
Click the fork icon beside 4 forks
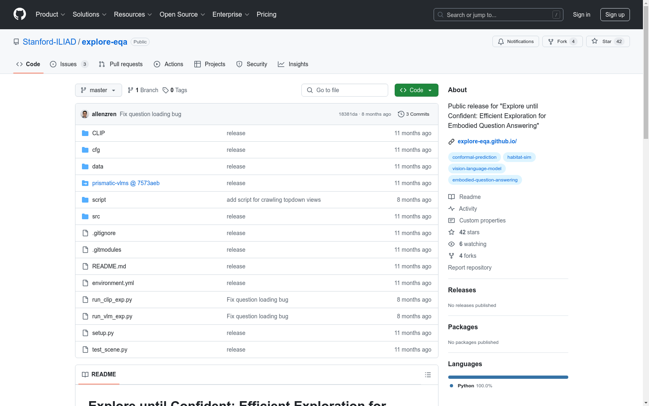coord(451,256)
